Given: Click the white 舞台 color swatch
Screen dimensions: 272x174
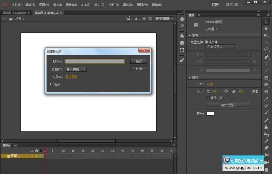Looking at the screenshot, I should point(211,113).
